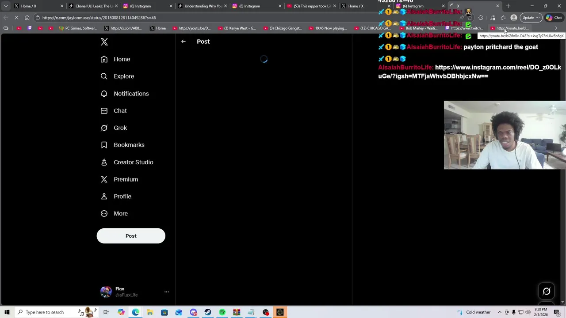Screen dimensions: 566x318
Task: Click the X logo in the sidebar
Action: click(104, 42)
